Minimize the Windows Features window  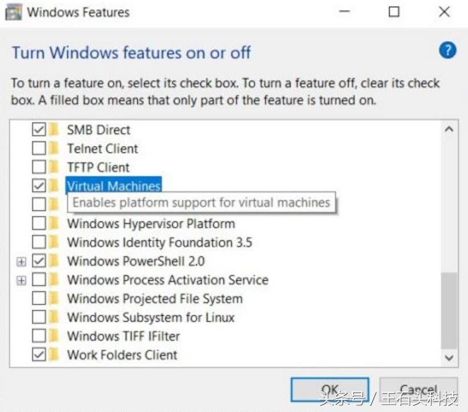coord(344,12)
